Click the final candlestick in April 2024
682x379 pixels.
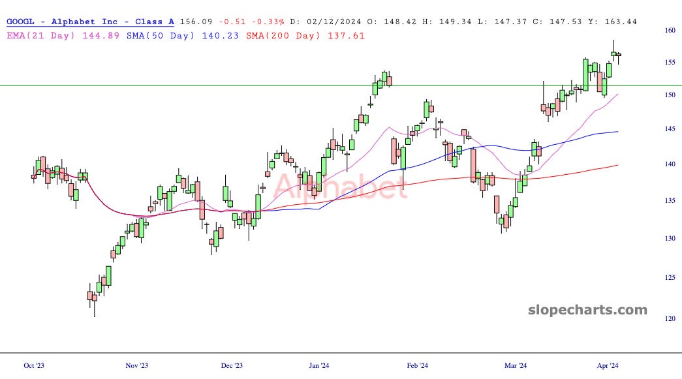pyautogui.click(x=619, y=57)
